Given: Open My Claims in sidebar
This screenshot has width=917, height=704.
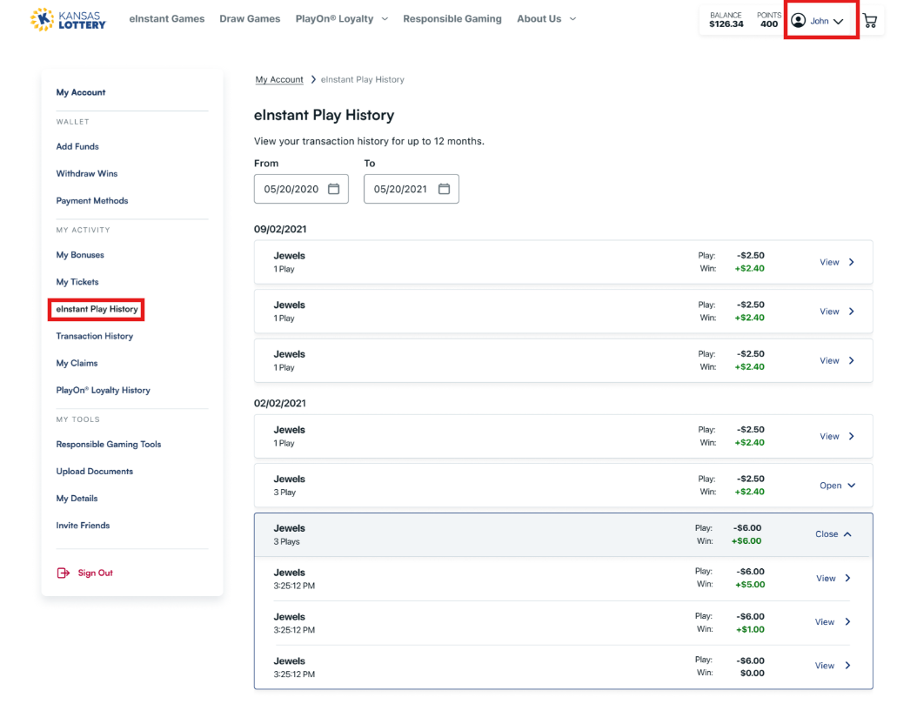Looking at the screenshot, I should [x=77, y=363].
